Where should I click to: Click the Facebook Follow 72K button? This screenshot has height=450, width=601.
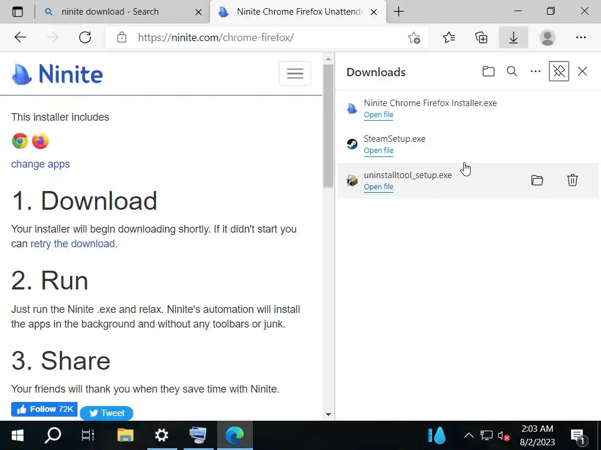pyautogui.click(x=44, y=409)
